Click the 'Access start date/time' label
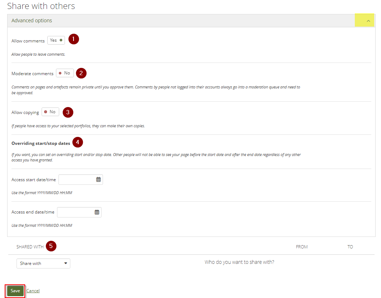381x298 pixels. coord(33,180)
